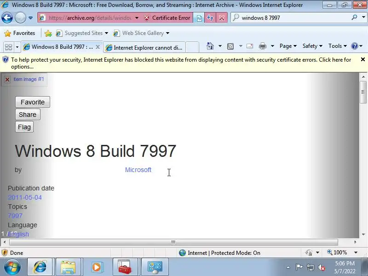Open Web Slice Gallery dropdown
The width and height of the screenshot is (368, 276).
pyautogui.click(x=141, y=33)
